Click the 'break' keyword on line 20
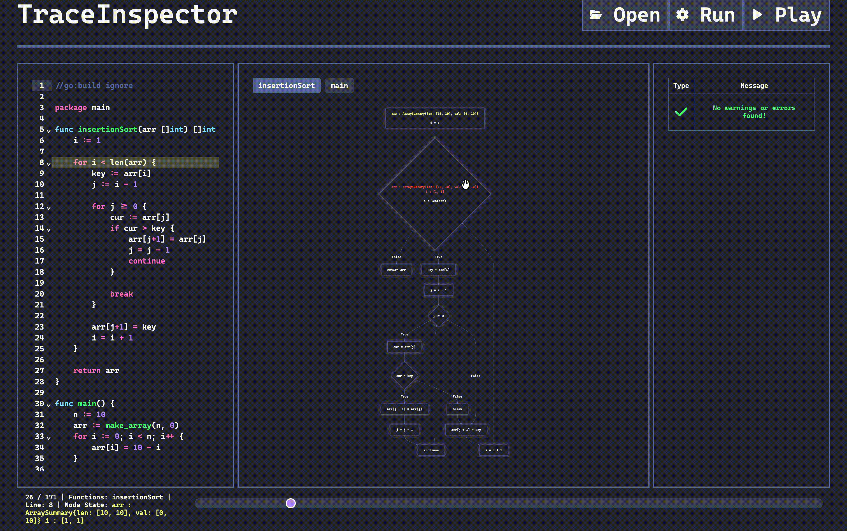The image size is (847, 531). 121,294
